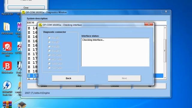Click the Down button in the Diagnostics Window

(44, 86)
